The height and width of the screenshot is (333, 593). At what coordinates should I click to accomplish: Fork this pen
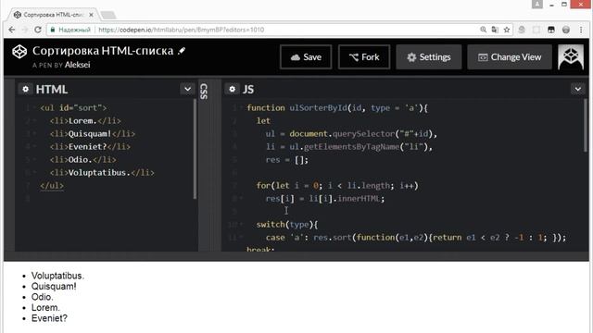coord(364,57)
